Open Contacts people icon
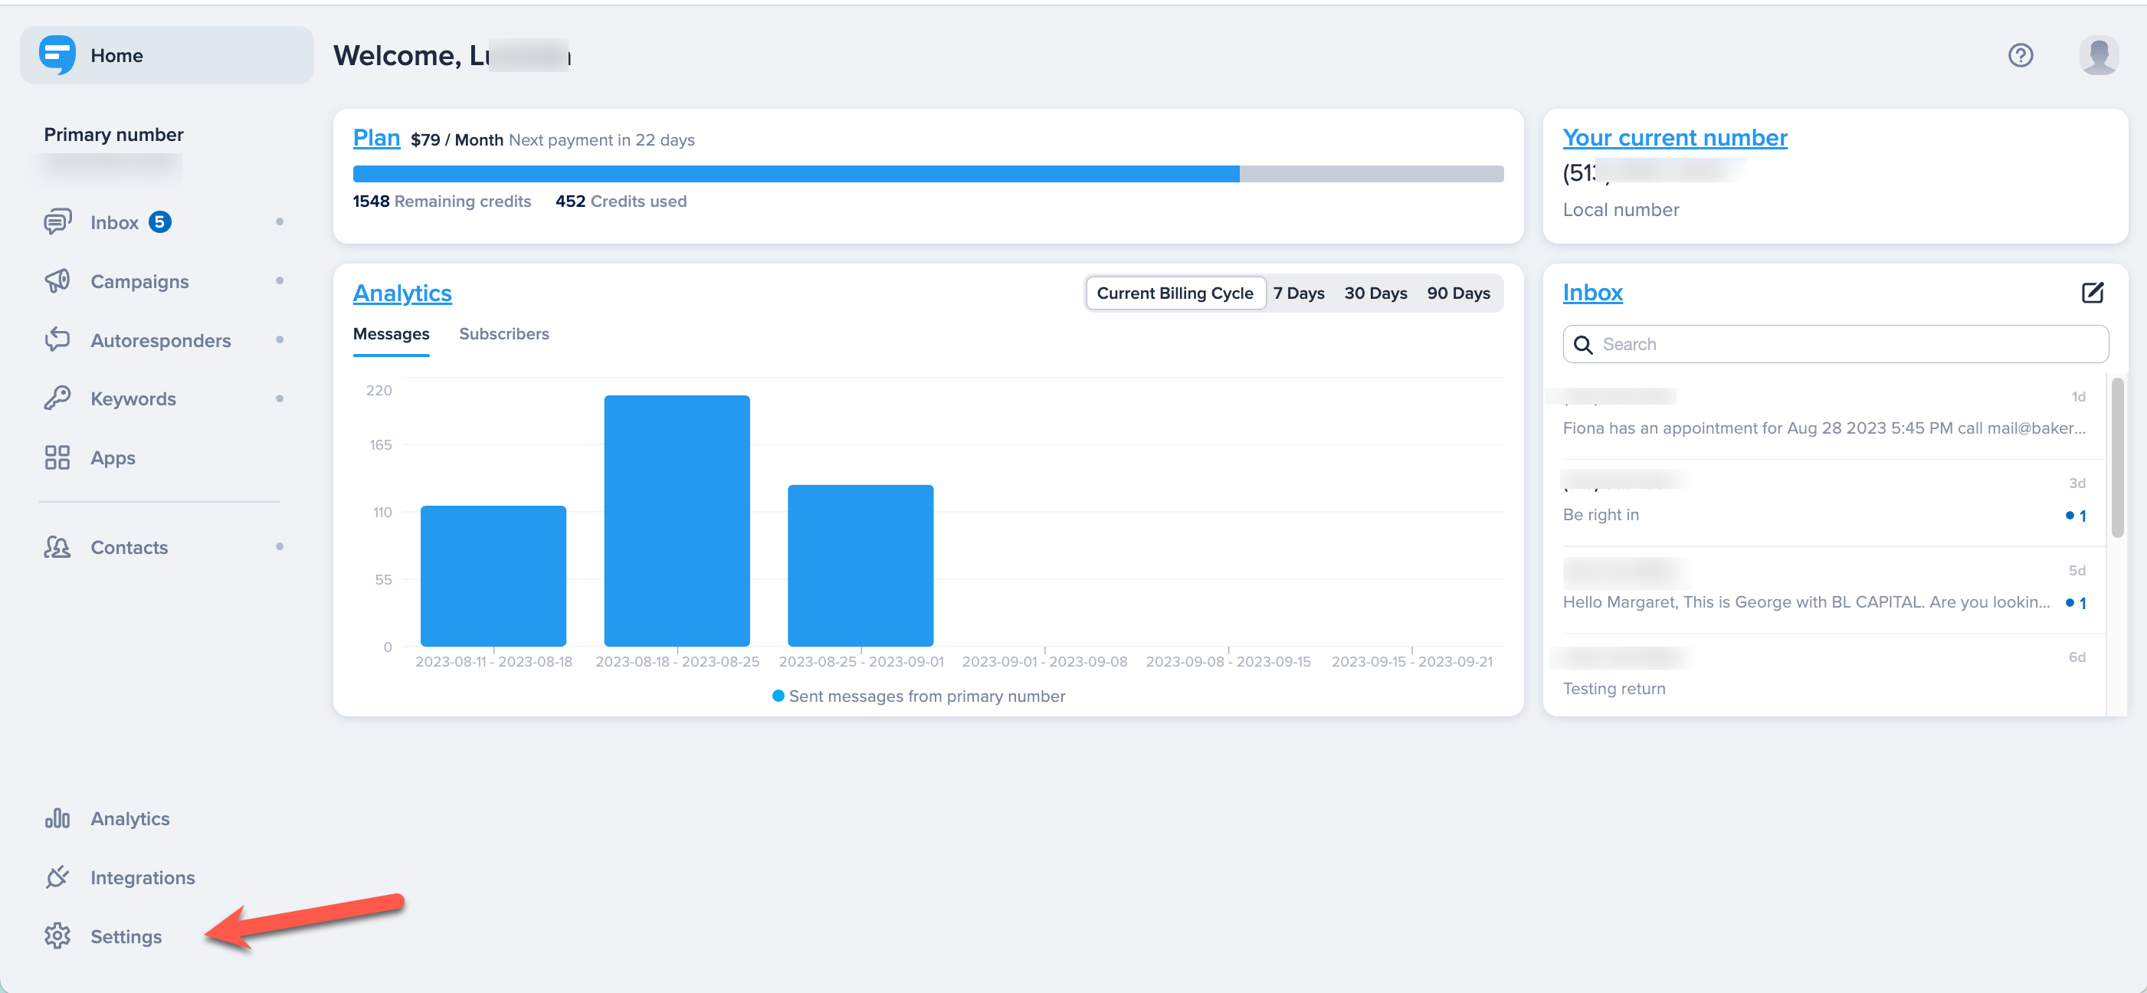The image size is (2147, 993). coord(57,547)
